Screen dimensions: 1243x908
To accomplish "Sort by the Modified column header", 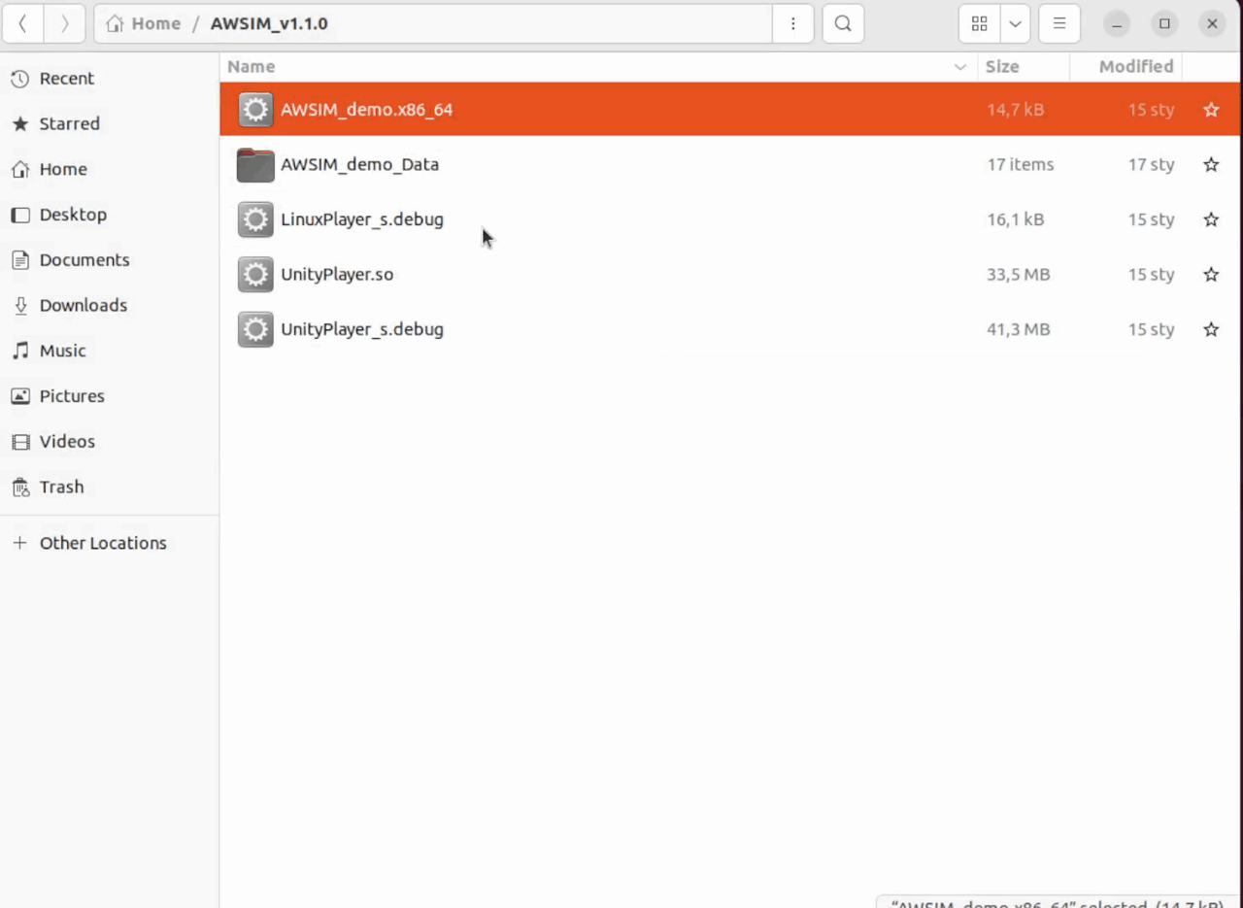I will (1135, 66).
